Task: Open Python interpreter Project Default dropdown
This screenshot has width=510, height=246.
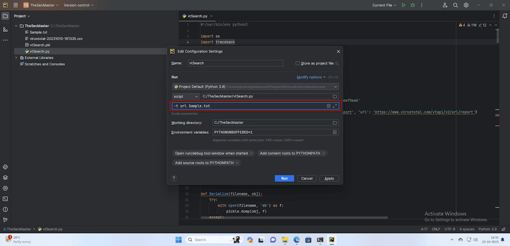Action: tap(255, 86)
